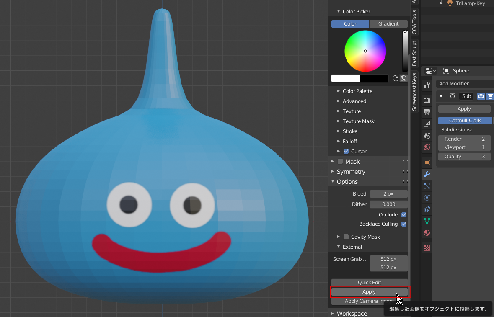494x317 pixels.
Task: Open the Render properties tab
Action: [x=427, y=101]
